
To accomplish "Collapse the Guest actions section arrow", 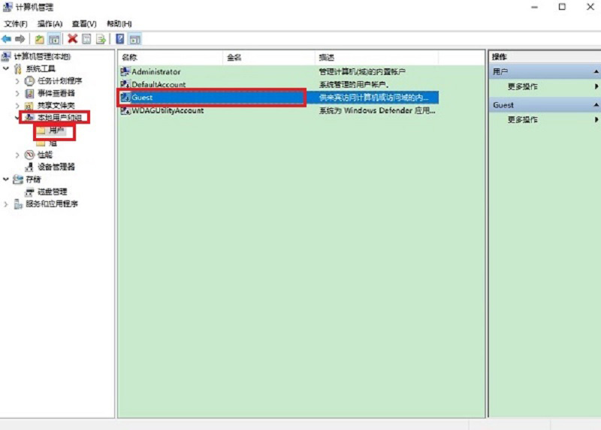I will 596,105.
